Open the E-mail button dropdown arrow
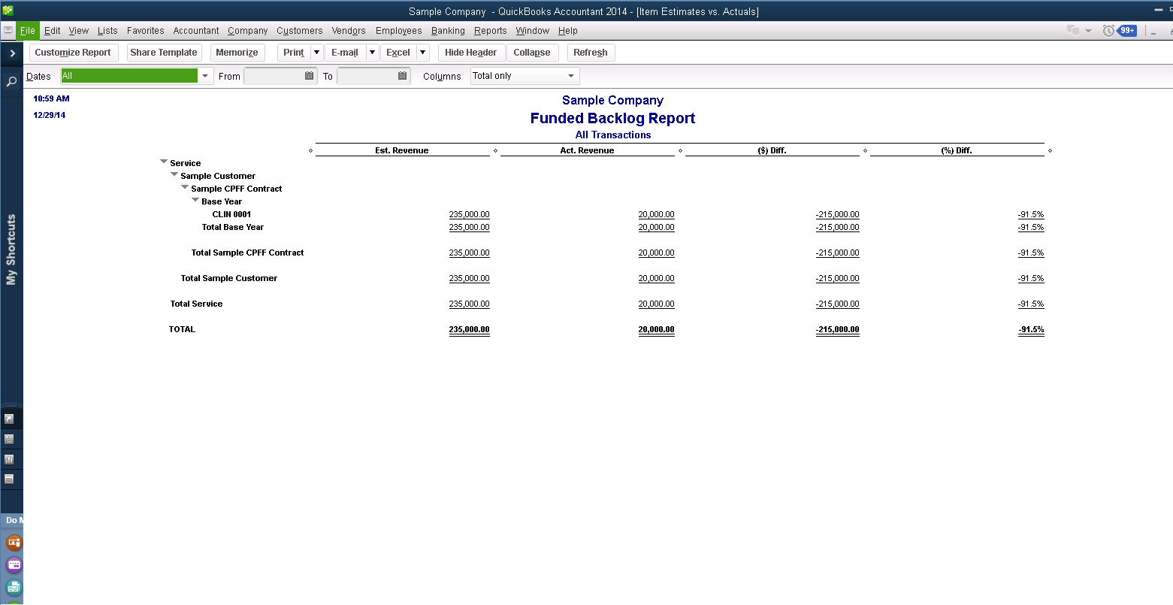 pyautogui.click(x=372, y=53)
